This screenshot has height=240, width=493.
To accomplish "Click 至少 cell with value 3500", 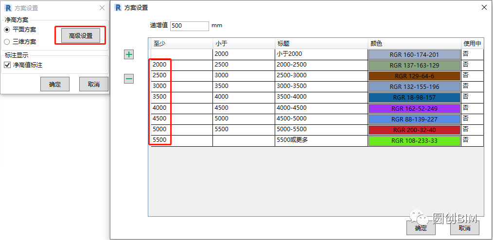I will (x=182, y=97).
